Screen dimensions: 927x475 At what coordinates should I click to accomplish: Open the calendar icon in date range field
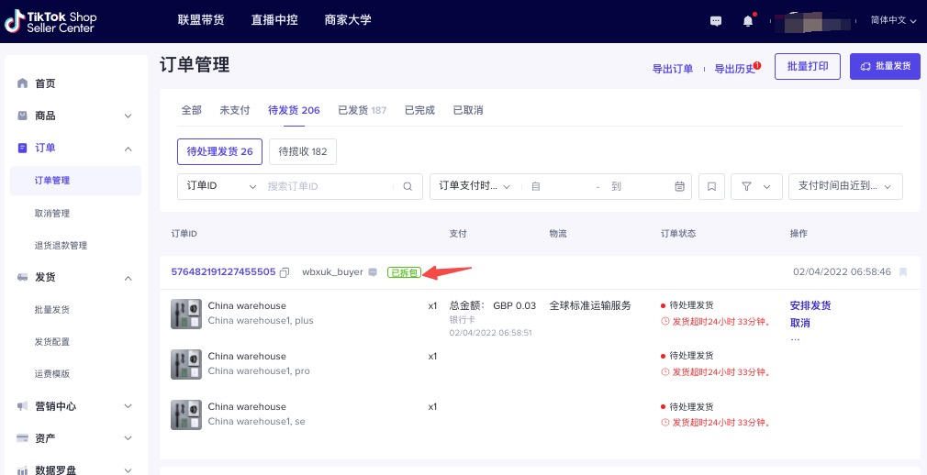click(x=680, y=186)
